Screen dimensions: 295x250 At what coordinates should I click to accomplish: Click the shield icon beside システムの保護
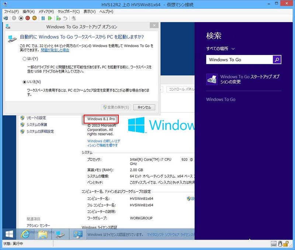22,125
